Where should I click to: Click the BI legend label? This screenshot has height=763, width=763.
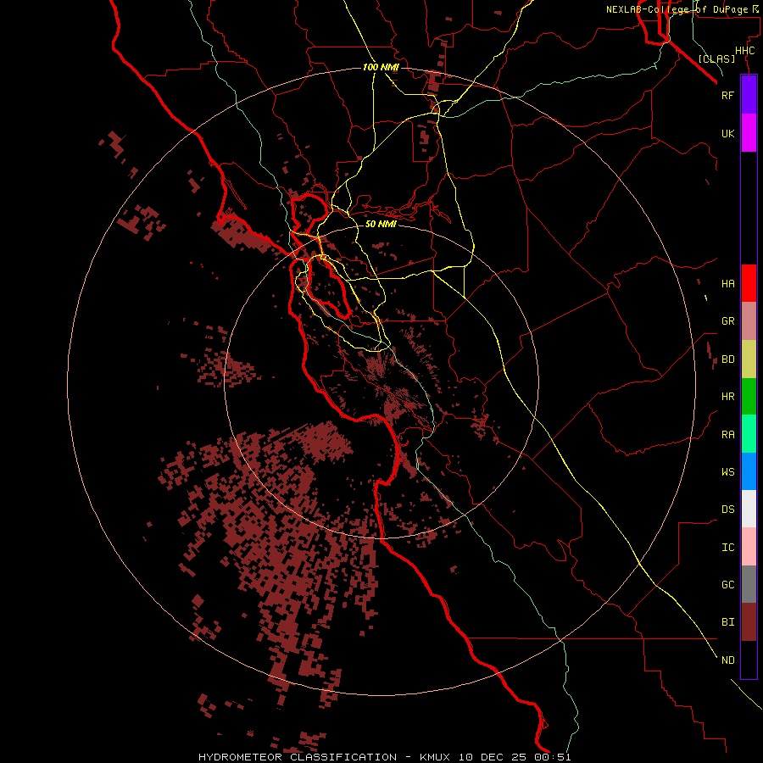tap(727, 622)
